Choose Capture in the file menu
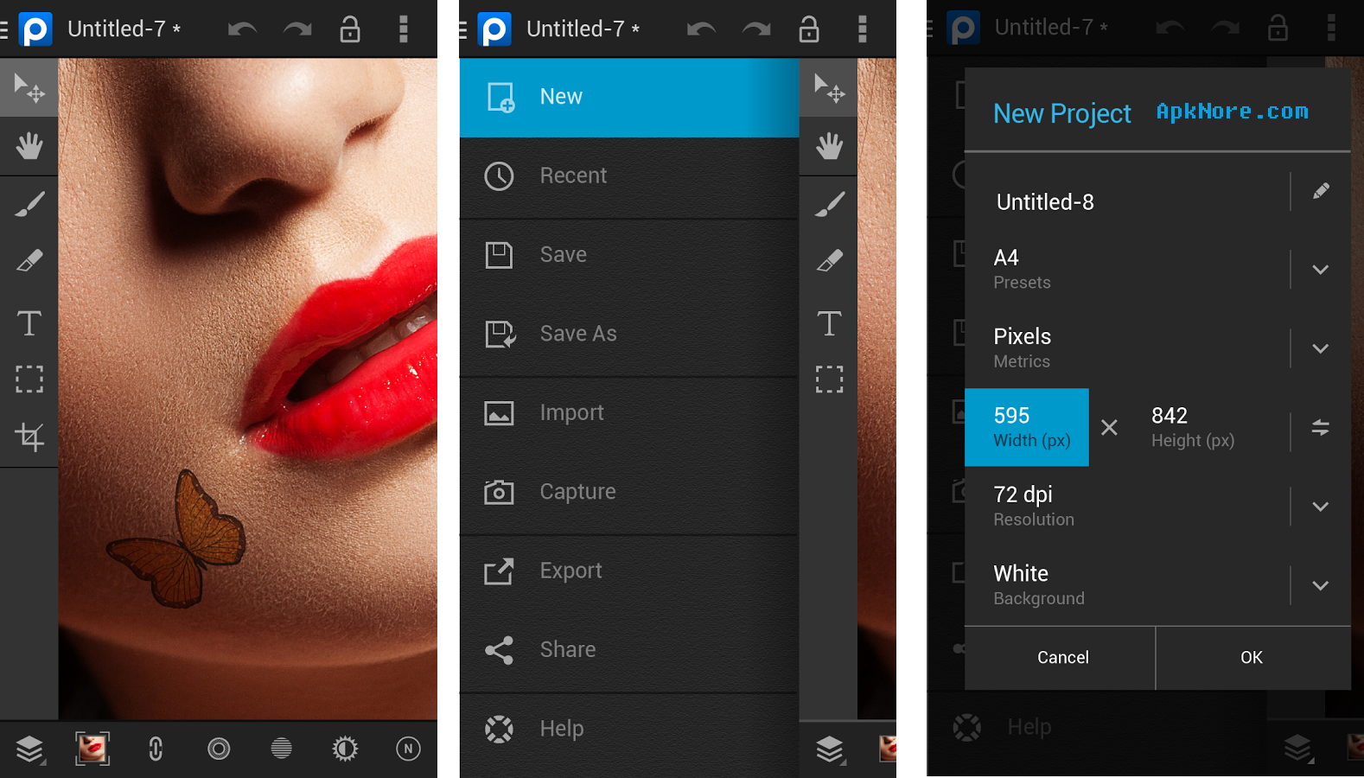Image resolution: width=1364 pixels, height=778 pixels. [x=629, y=492]
